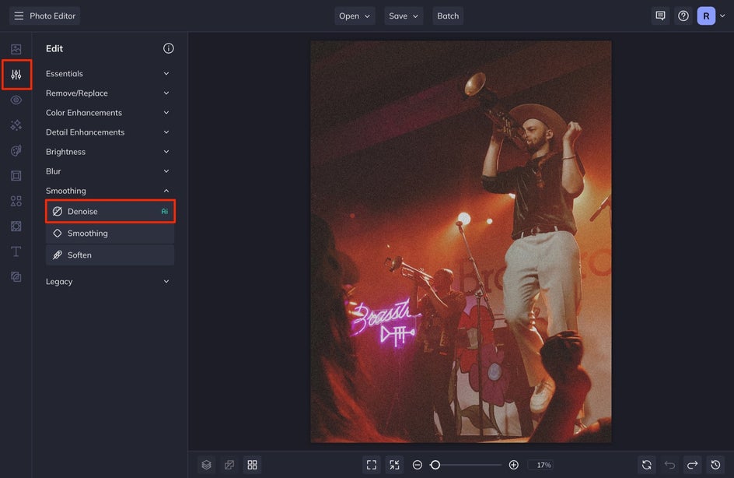Click the zoom slider handle
This screenshot has height=478, width=734.
pyautogui.click(x=435, y=465)
